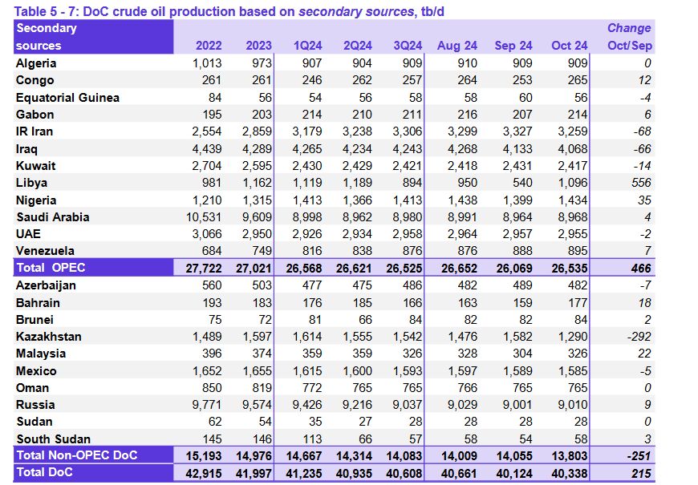698x485 pixels.
Task: Click the Oct 24 column header
Action: point(569,46)
